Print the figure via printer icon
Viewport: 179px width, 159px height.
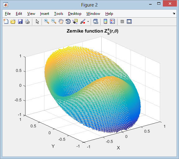(x=27, y=21)
